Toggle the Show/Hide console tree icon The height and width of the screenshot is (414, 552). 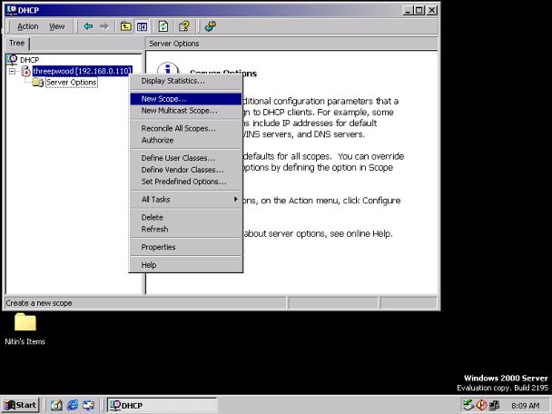coord(142,26)
